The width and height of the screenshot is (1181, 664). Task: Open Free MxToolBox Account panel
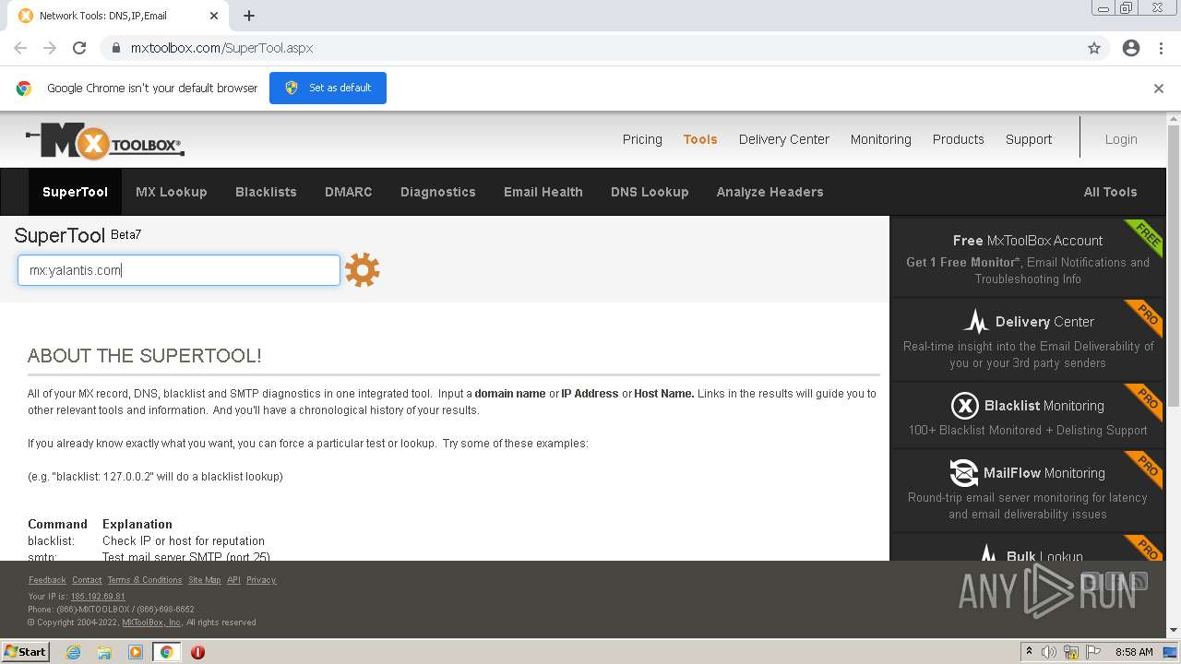1028,258
